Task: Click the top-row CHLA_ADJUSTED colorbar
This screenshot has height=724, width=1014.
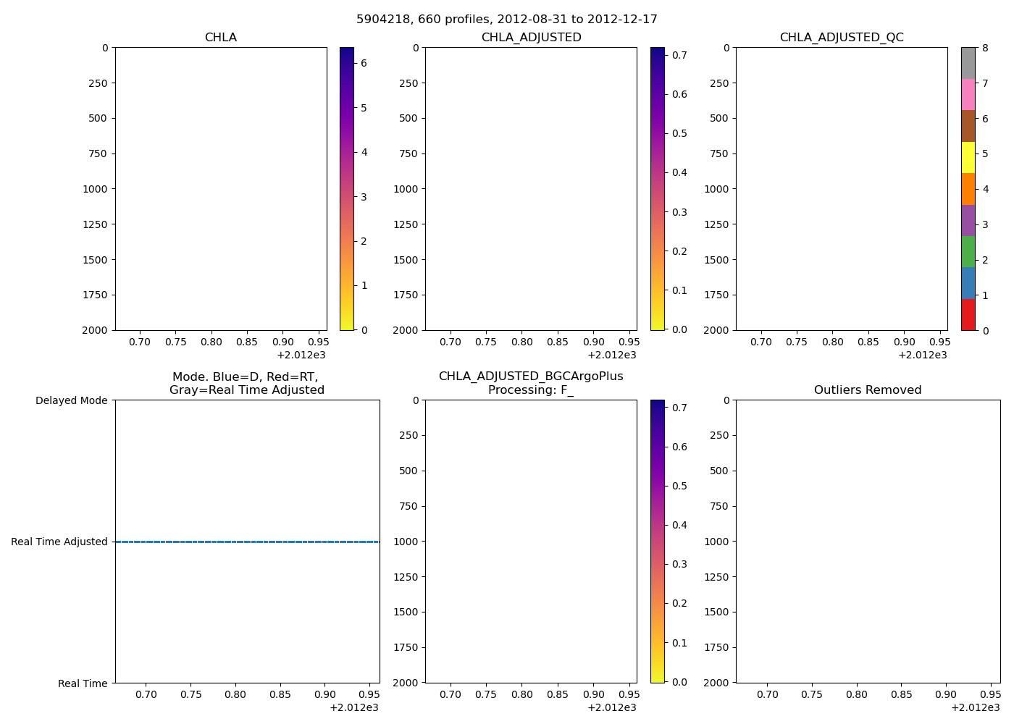Action: click(x=657, y=188)
